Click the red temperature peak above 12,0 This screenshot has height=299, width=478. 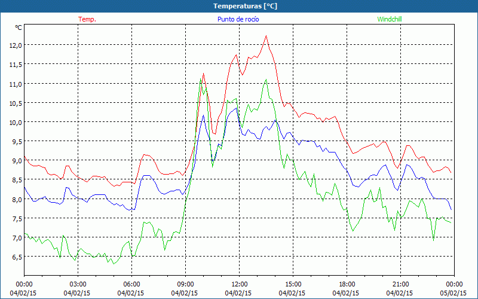[266, 36]
